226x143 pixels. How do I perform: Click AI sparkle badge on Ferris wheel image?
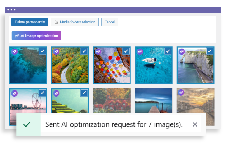(x=14, y=93)
